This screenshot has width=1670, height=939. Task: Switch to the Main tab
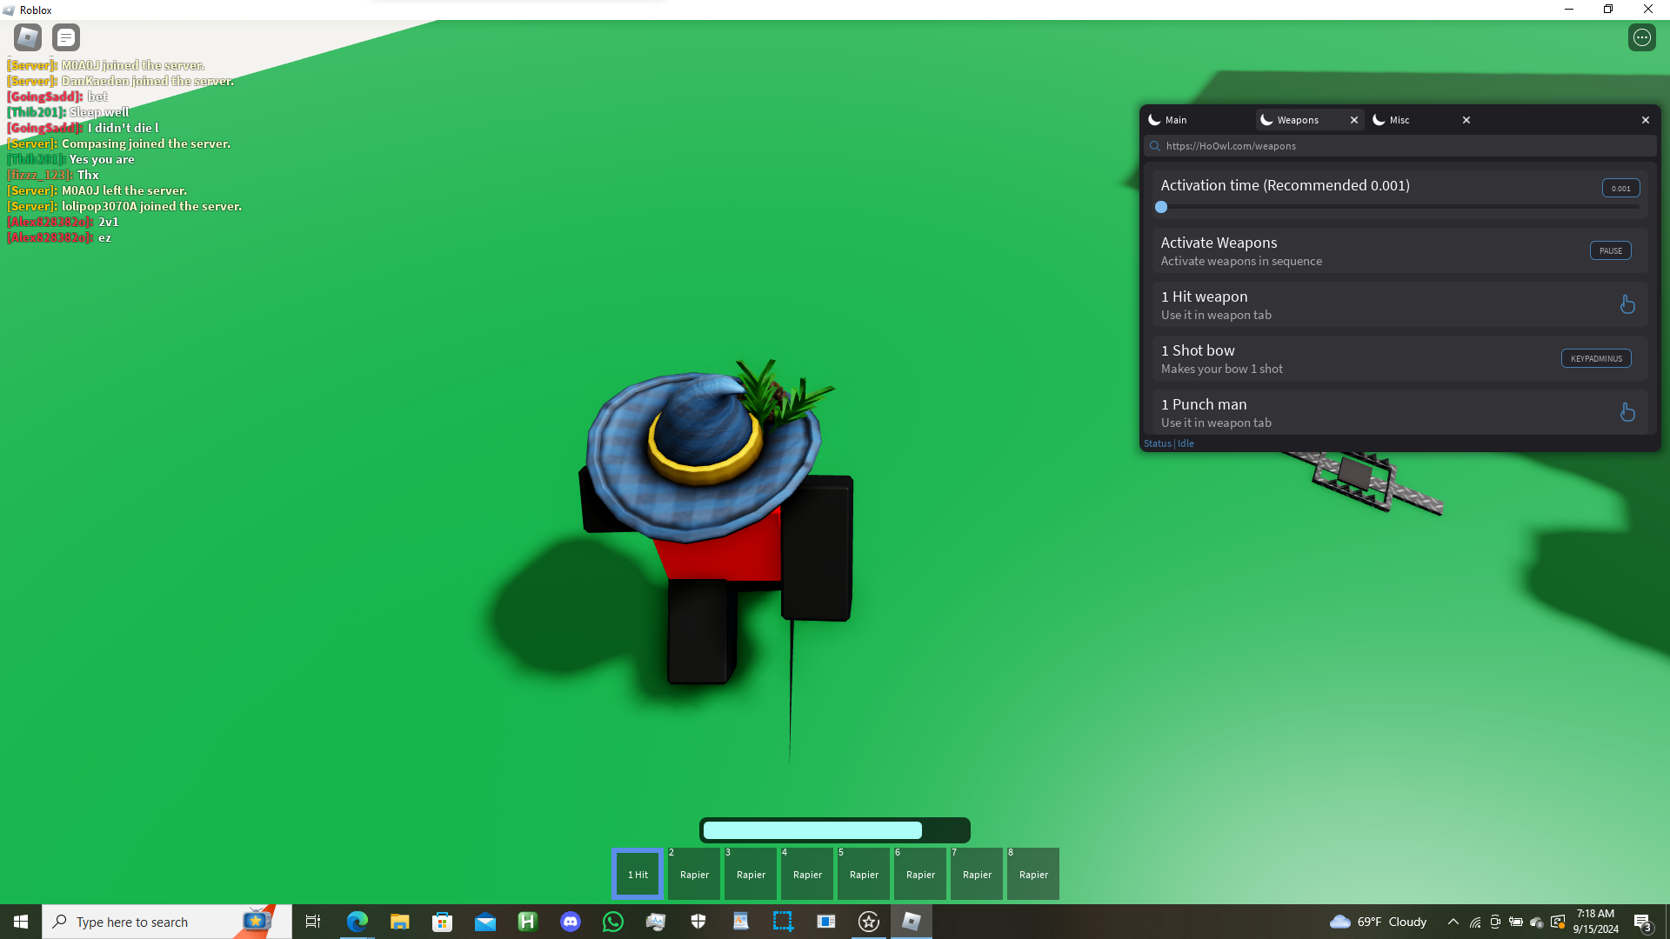tap(1176, 120)
